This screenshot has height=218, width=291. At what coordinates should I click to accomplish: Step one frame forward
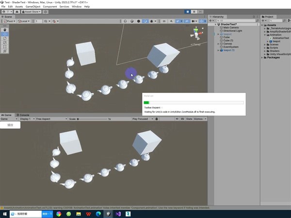pyautogui.click(x=200, y=12)
